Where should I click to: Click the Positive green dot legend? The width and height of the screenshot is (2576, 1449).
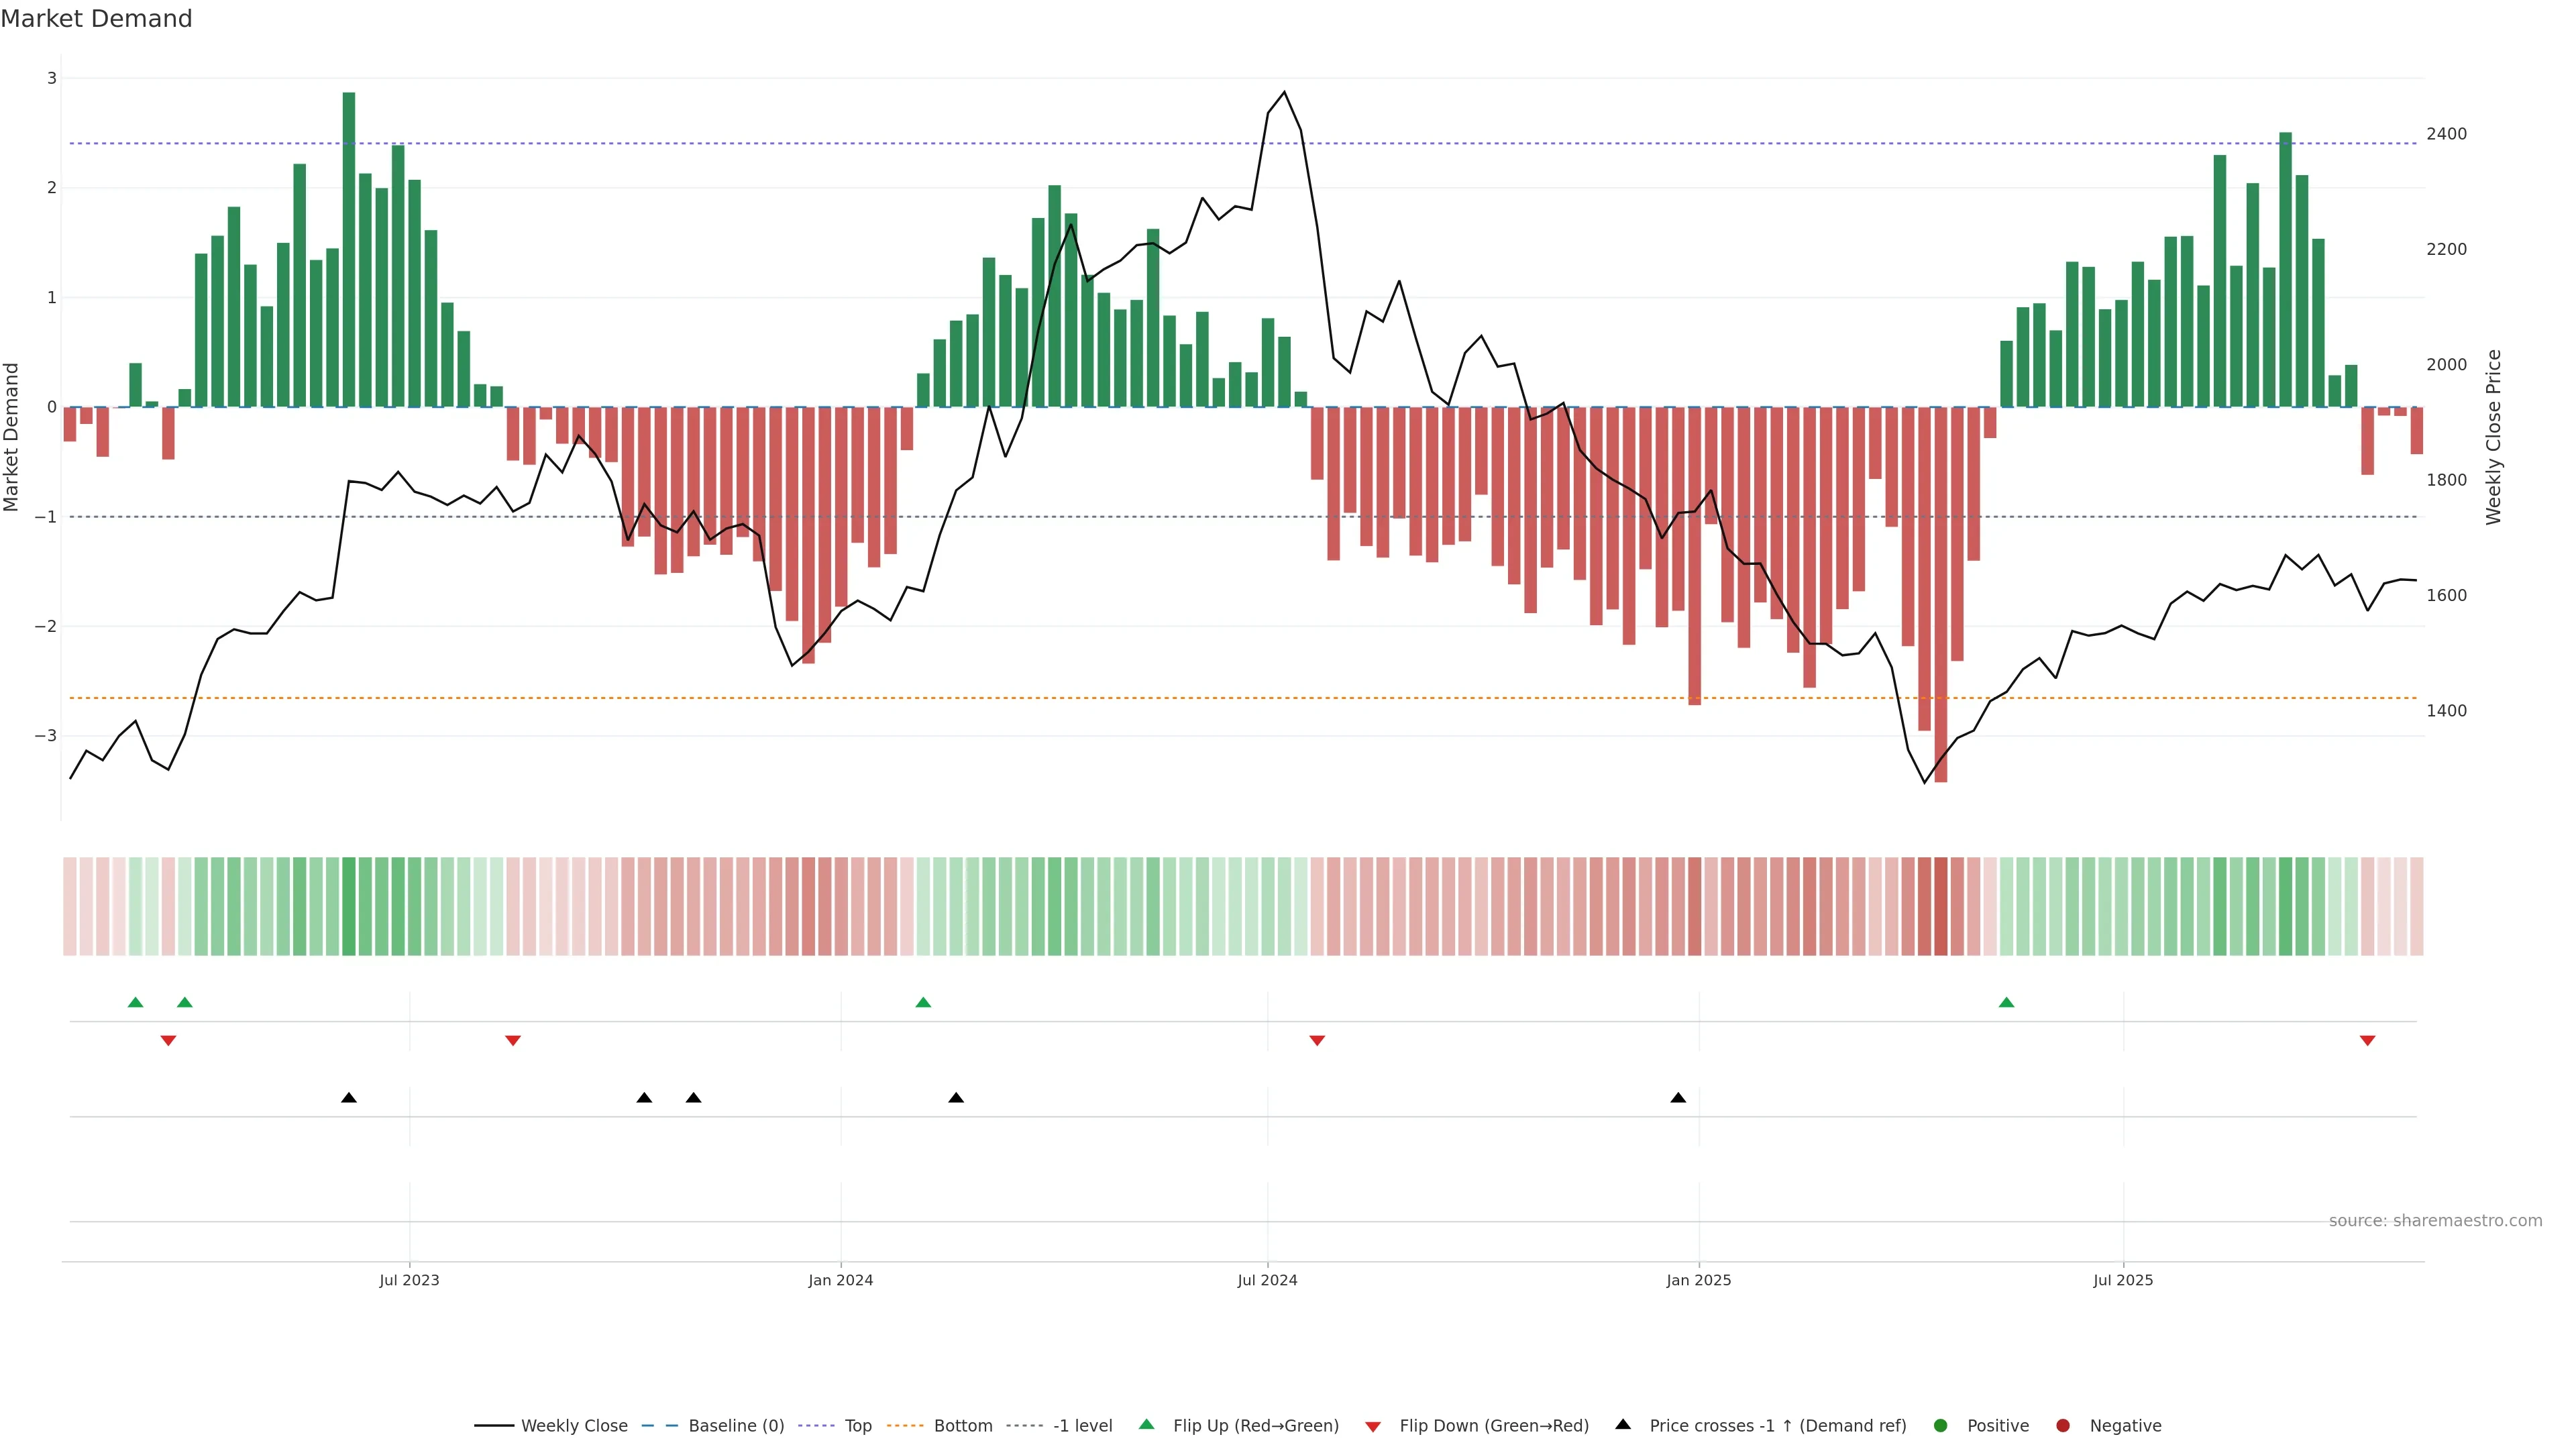[x=1941, y=1426]
